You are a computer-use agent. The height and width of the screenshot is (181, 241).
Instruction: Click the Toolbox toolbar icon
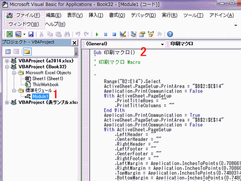click(160, 34)
